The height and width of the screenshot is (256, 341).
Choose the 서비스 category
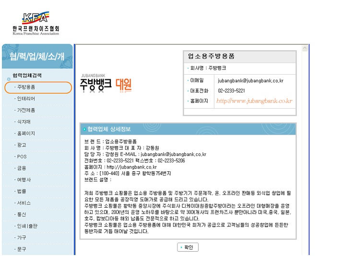click(x=24, y=203)
